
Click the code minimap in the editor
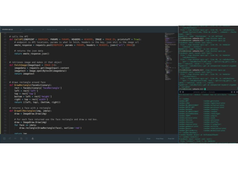(171, 56)
